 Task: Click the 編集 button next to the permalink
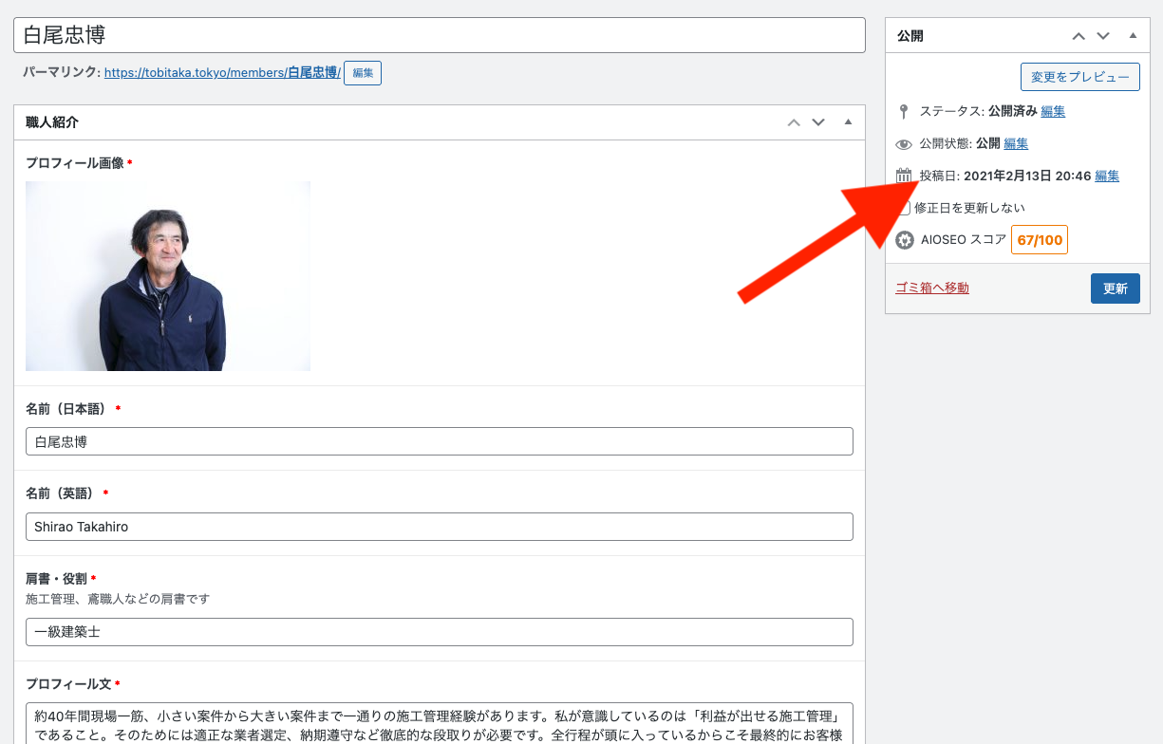click(363, 73)
